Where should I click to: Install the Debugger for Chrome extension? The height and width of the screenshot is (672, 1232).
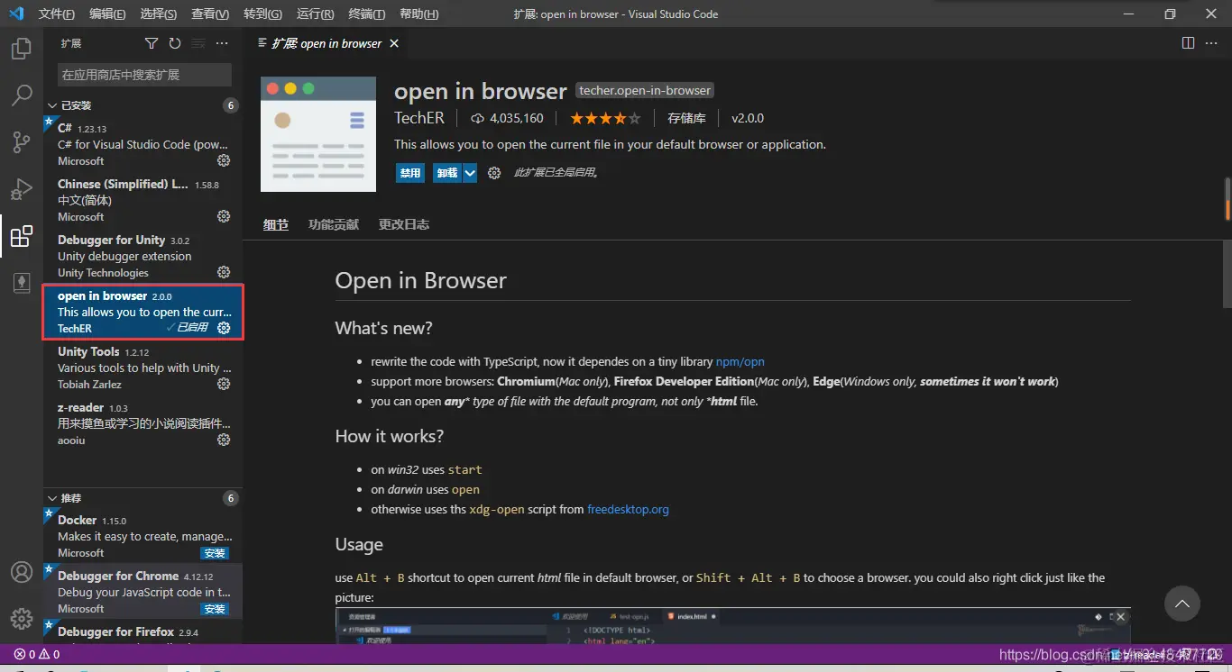pos(215,609)
